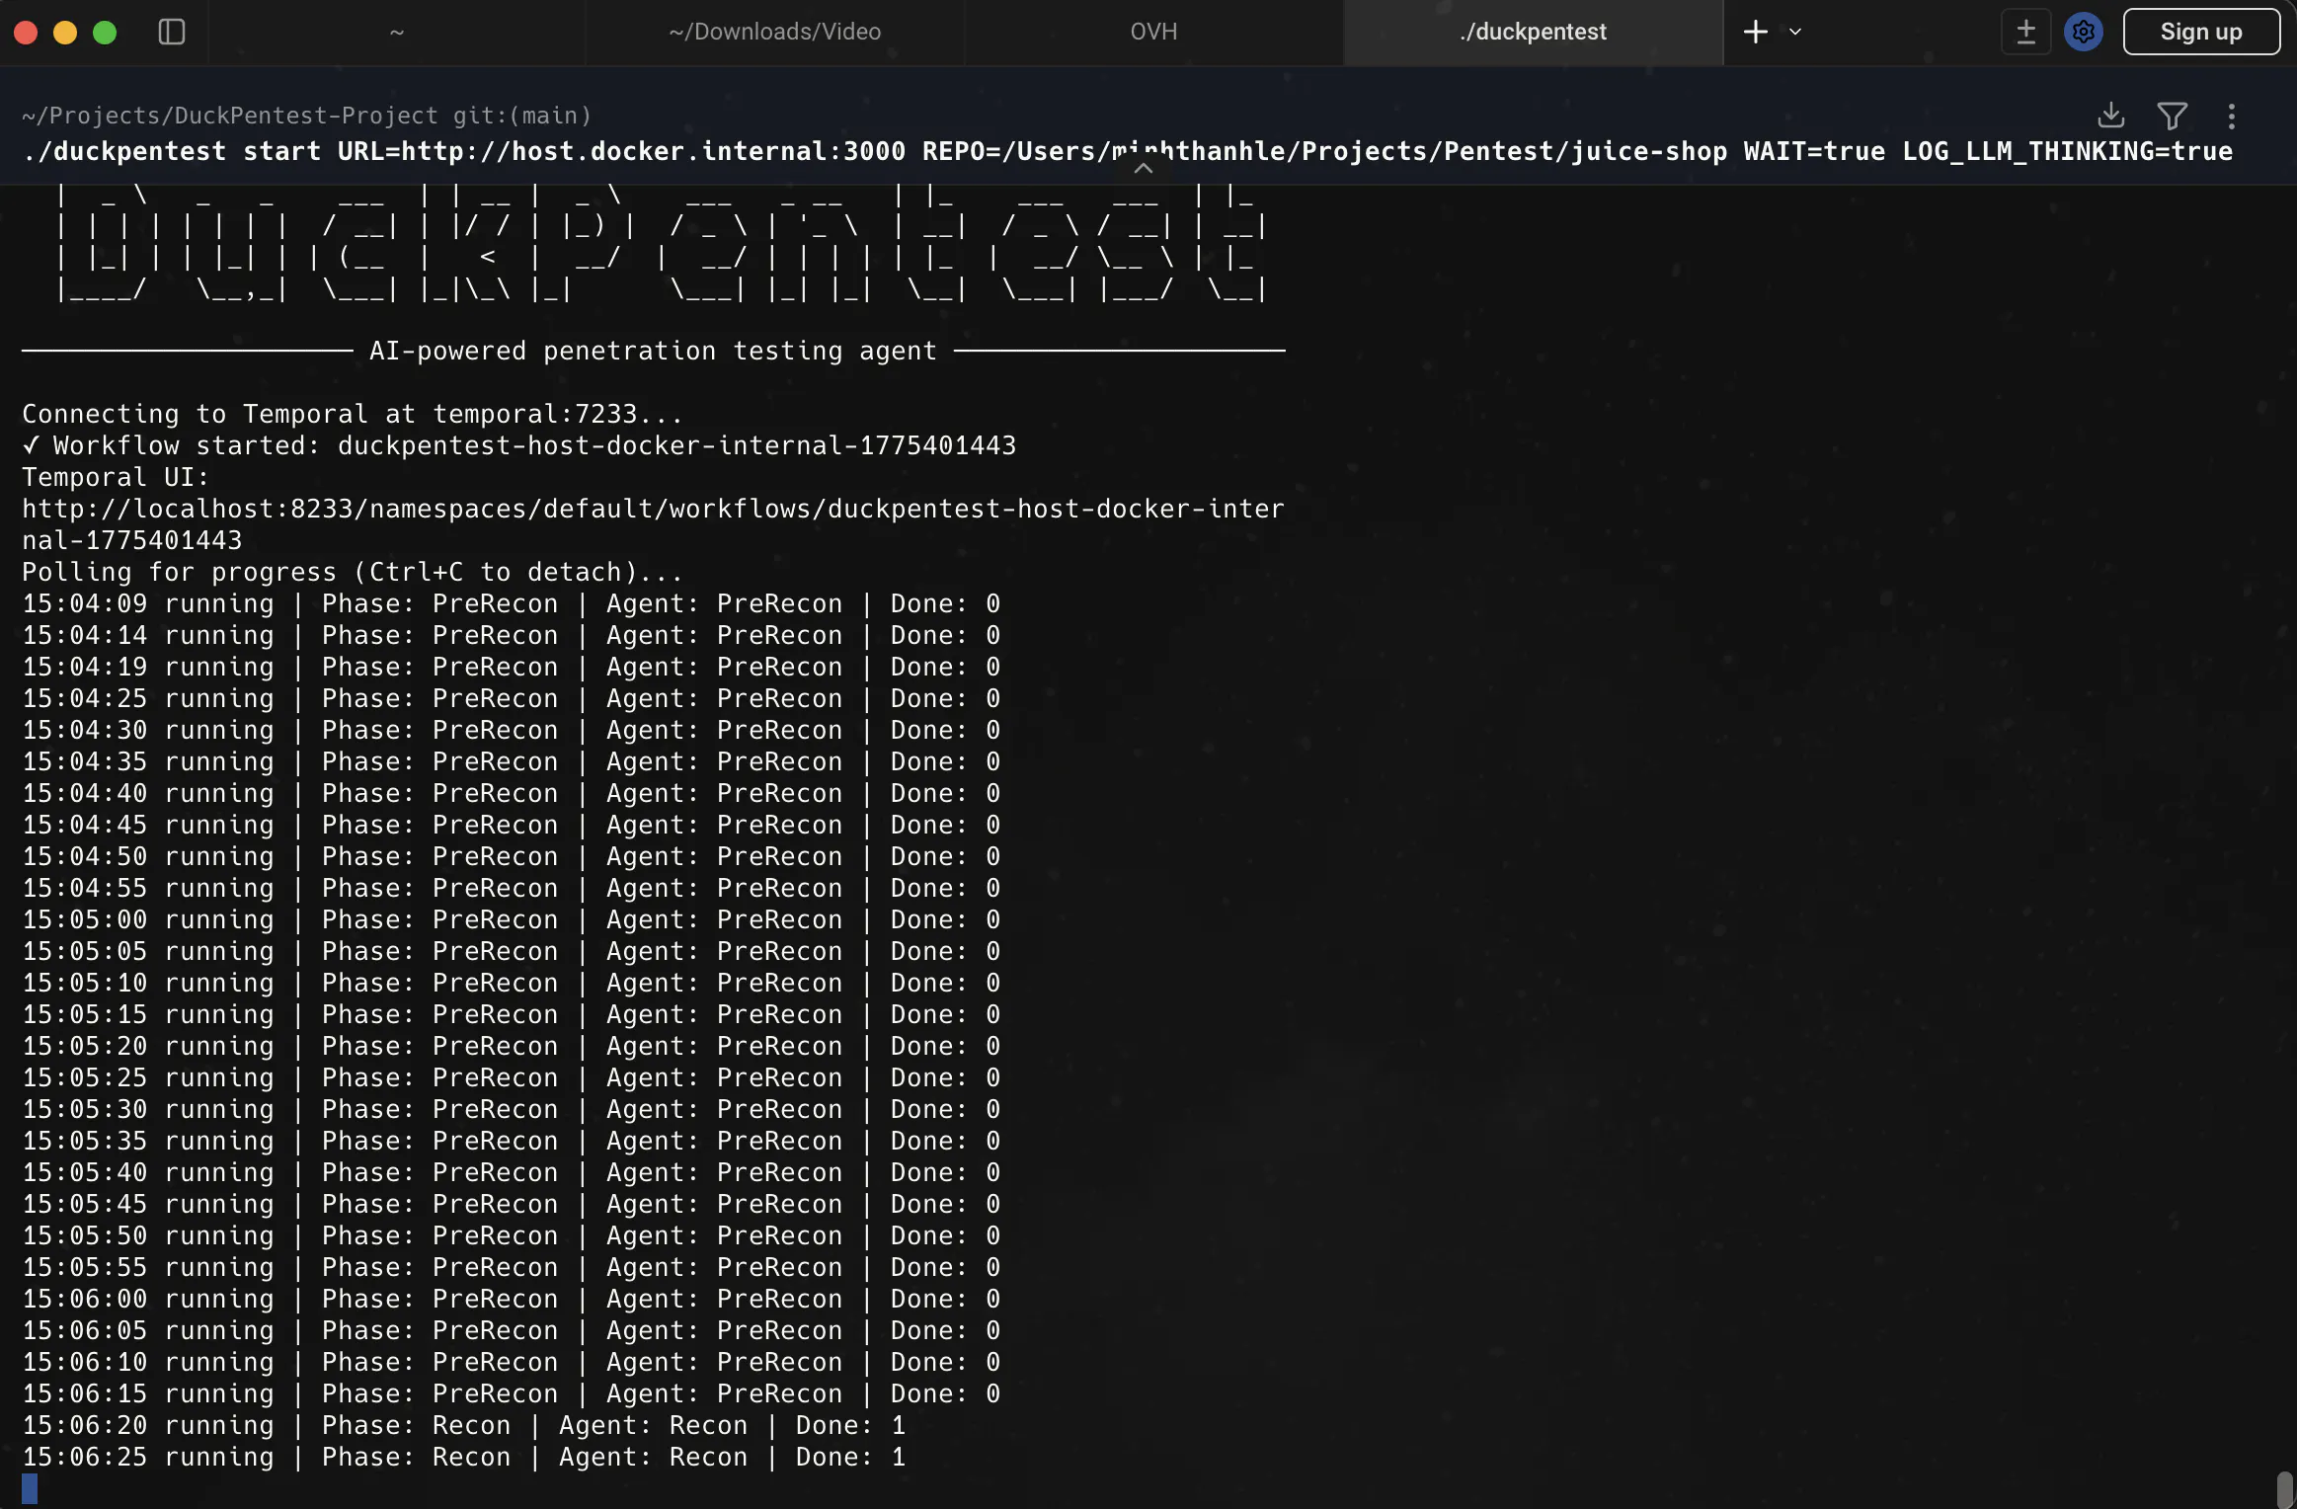Expand the new tab options chevron
Screen dimensions: 2297x1509
(x=1795, y=32)
